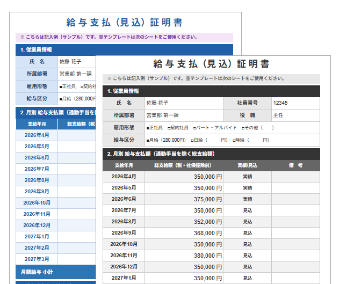Image resolution: width=340 pixels, height=284 pixels.
Task: Tick □その他 checkbox in the front sheet
Action: tap(243, 128)
